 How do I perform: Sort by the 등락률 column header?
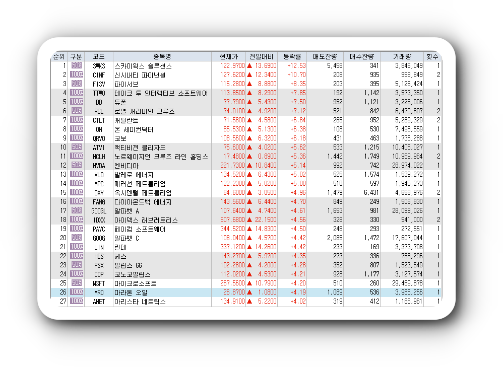coord(292,56)
